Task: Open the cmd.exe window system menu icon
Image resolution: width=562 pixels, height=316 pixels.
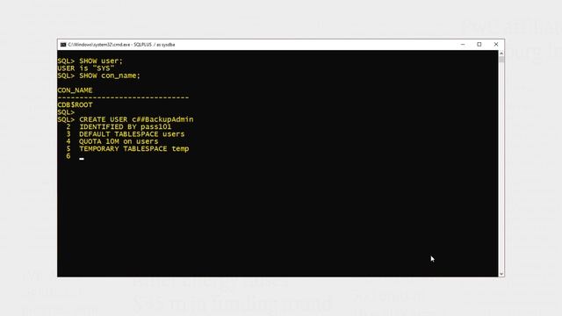Action: coord(63,45)
